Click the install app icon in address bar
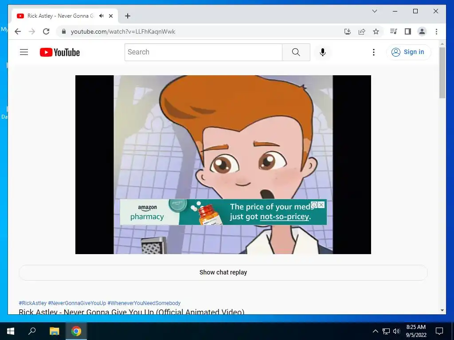 pos(348,31)
